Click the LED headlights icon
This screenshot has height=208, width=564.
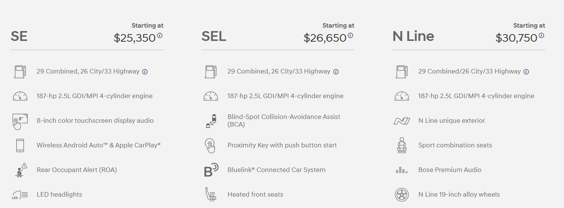[x=20, y=195]
